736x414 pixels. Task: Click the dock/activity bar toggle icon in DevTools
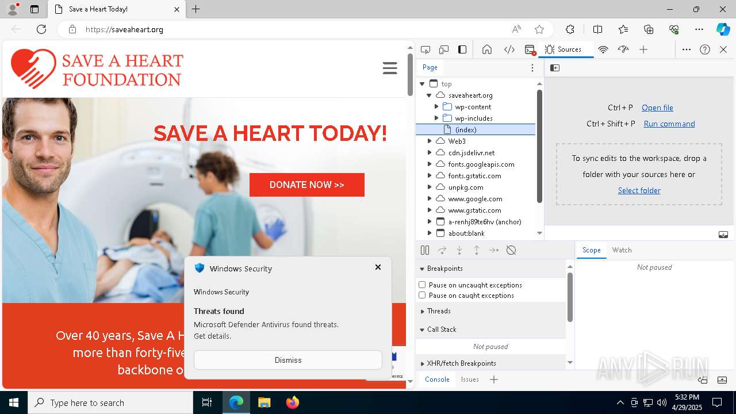(462, 49)
